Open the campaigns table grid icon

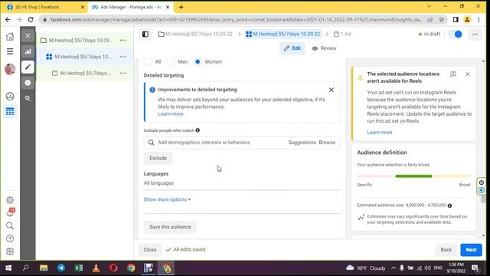(x=10, y=111)
